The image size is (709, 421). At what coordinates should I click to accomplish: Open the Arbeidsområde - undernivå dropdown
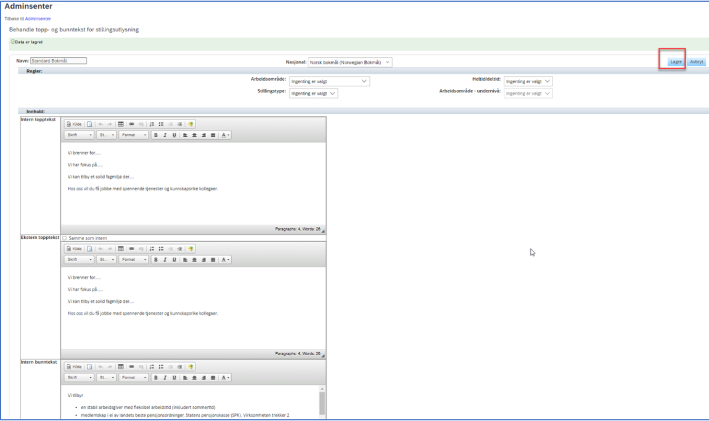click(x=528, y=94)
